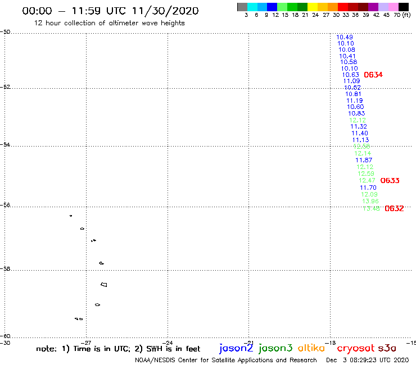Click wave height value 11.40
The image size is (416, 365).
(x=360, y=133)
